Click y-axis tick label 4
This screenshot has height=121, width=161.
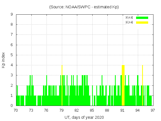coord(12,65)
